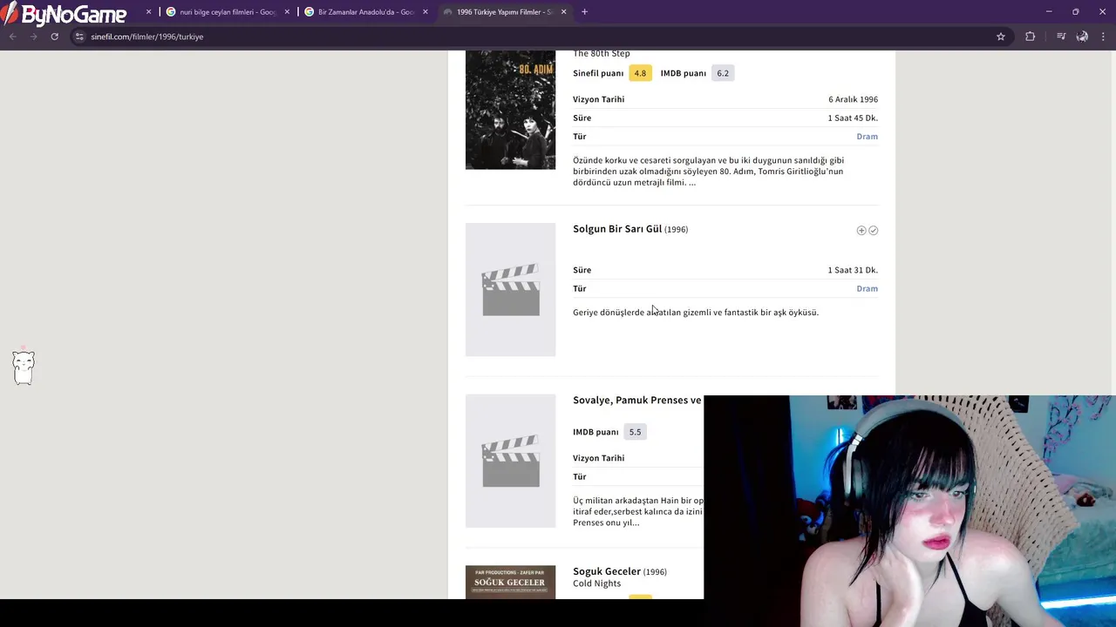Minimize the browser window

tap(1049, 12)
